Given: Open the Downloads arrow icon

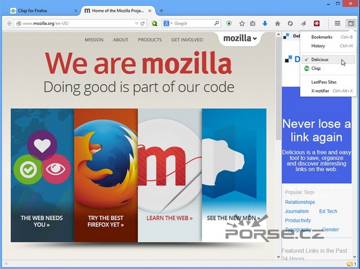Looking at the screenshot, I should (x=265, y=24).
